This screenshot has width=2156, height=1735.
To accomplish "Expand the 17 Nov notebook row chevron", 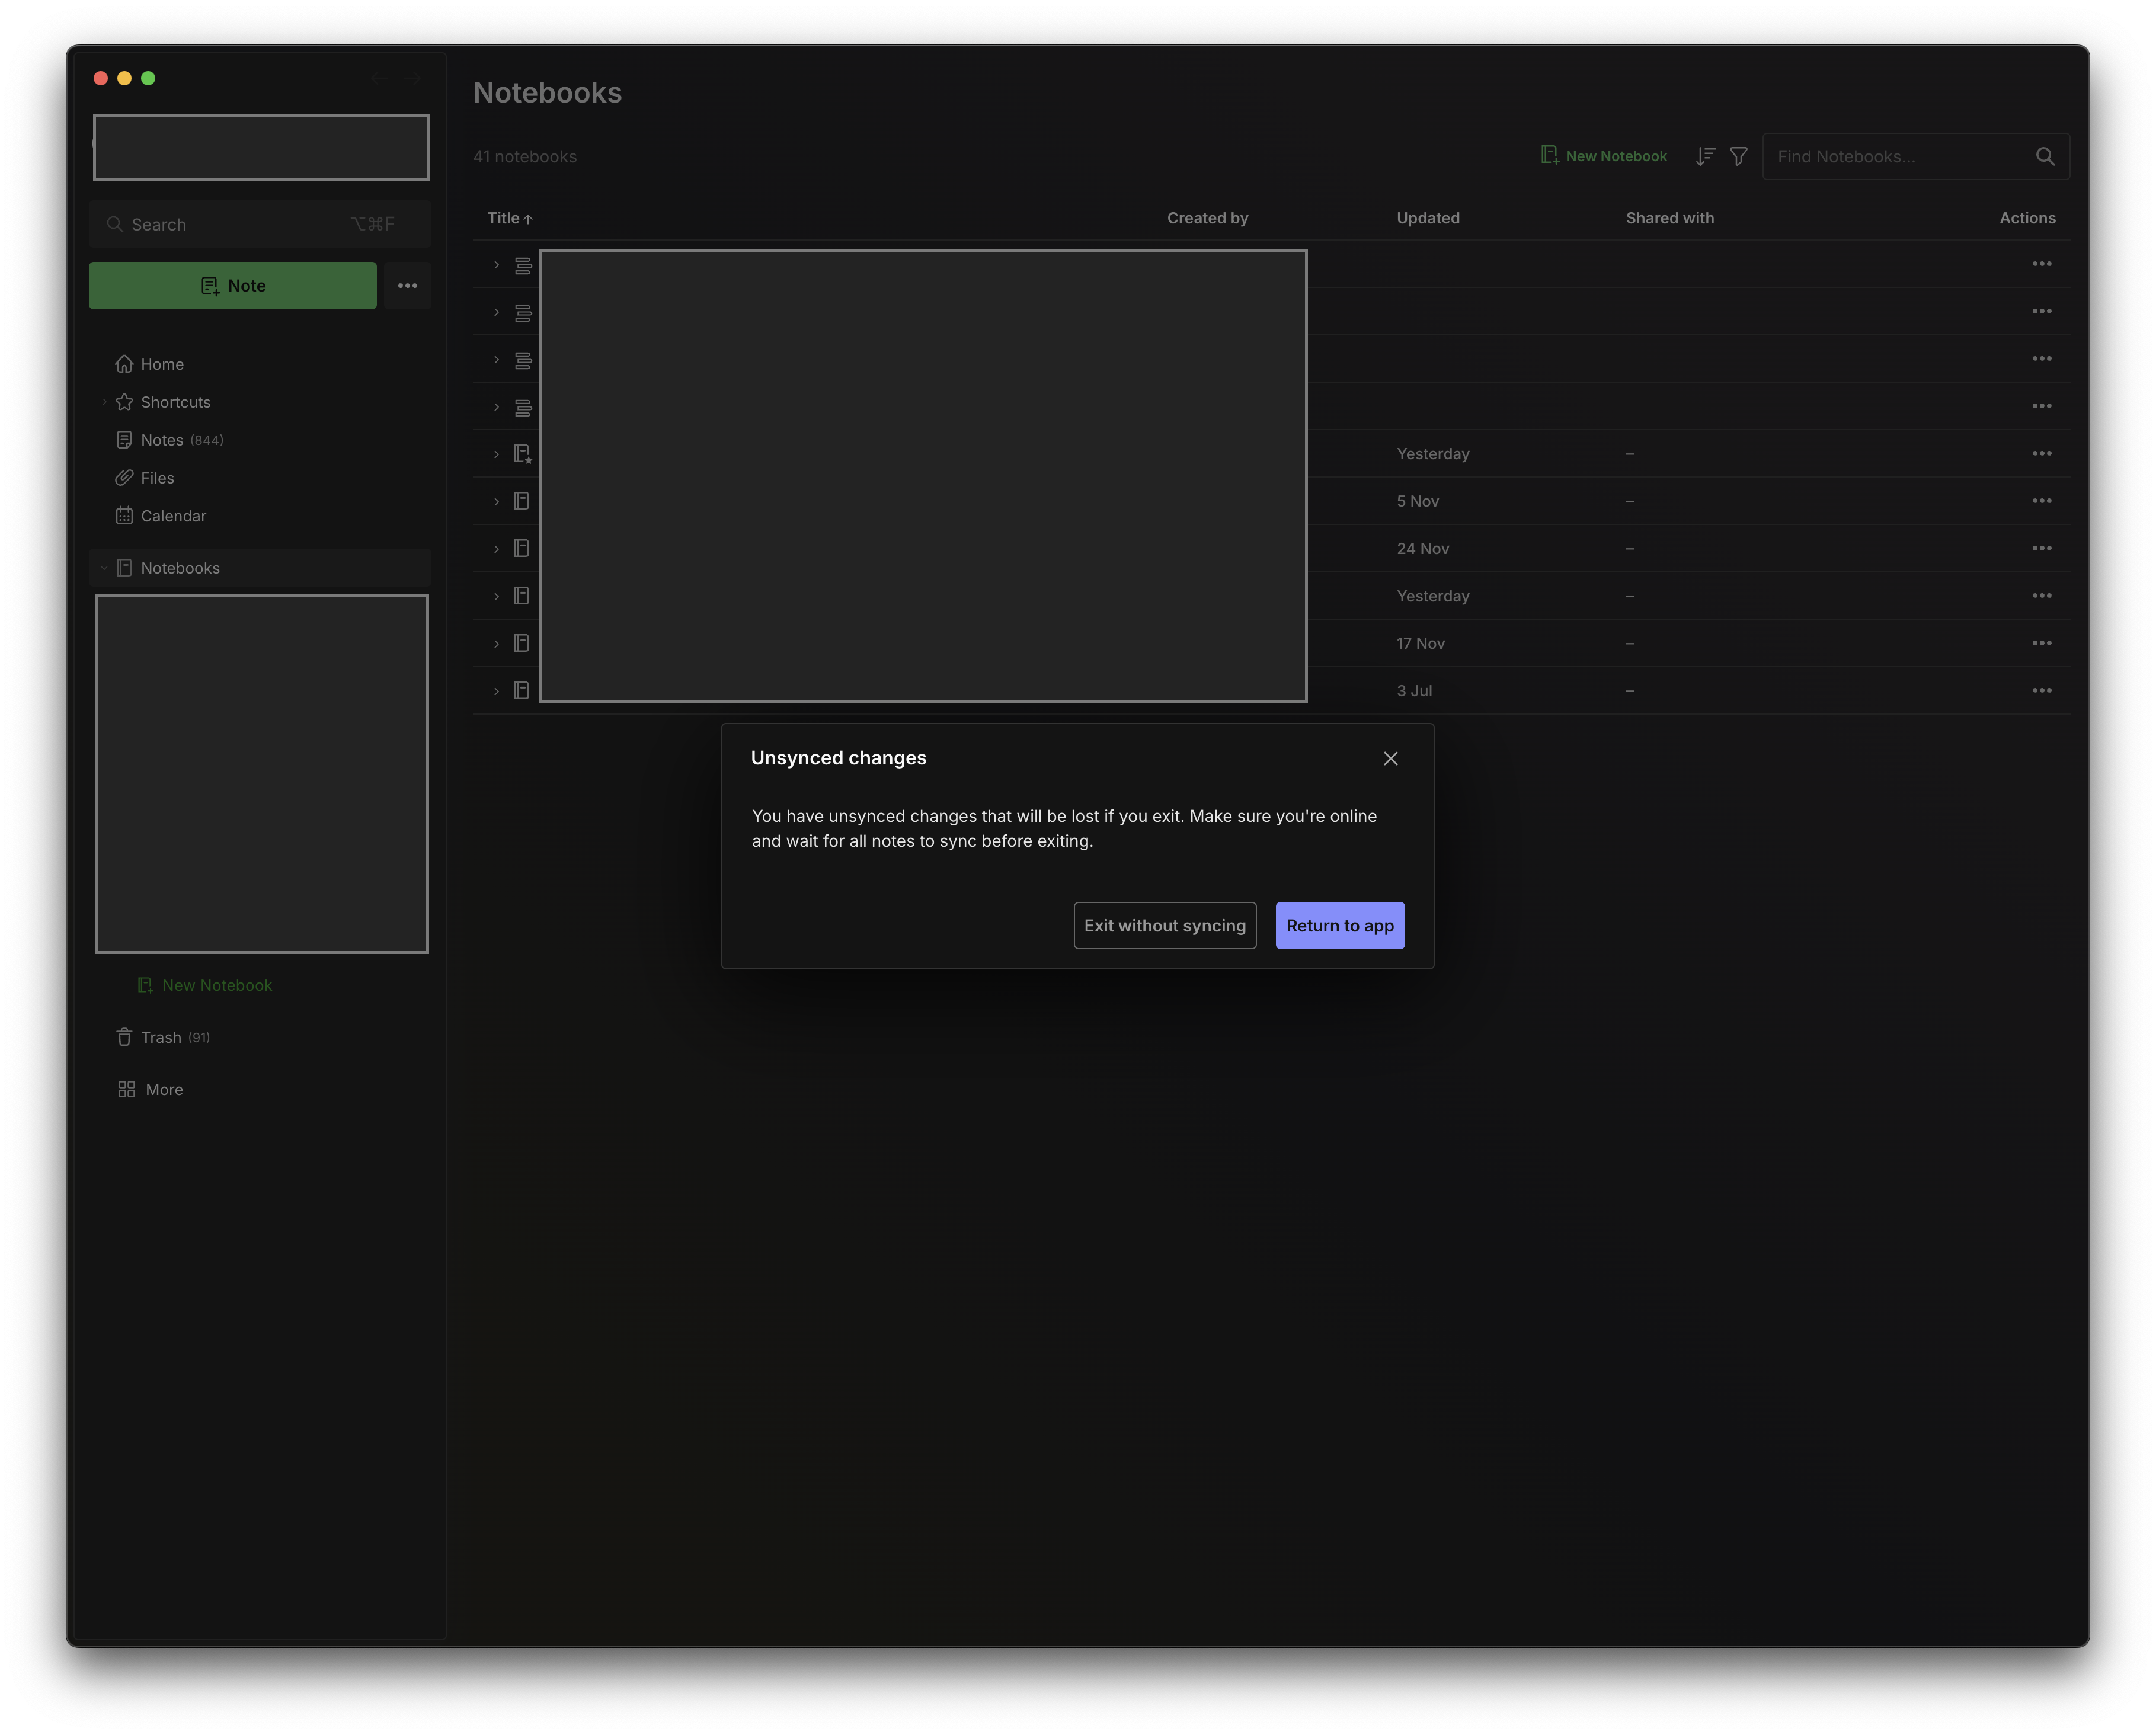I will tap(496, 644).
